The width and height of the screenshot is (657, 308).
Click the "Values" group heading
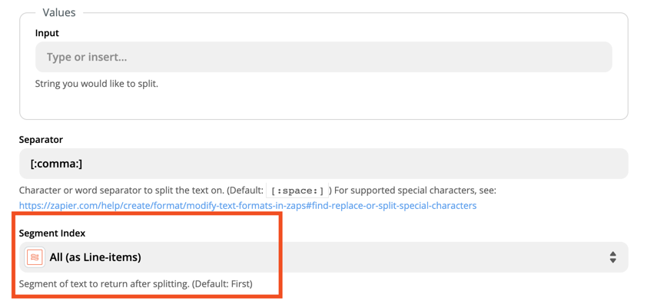point(59,12)
